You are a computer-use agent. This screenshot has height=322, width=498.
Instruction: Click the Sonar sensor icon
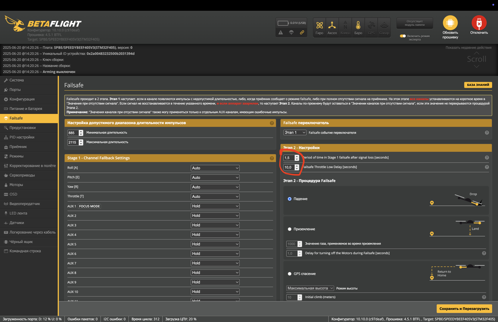pyautogui.click(x=384, y=27)
